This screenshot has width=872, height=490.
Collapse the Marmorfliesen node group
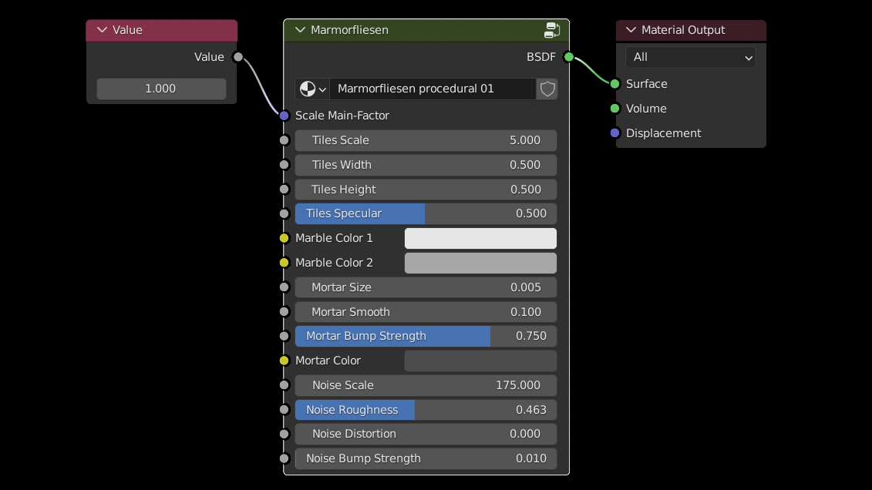(x=299, y=30)
